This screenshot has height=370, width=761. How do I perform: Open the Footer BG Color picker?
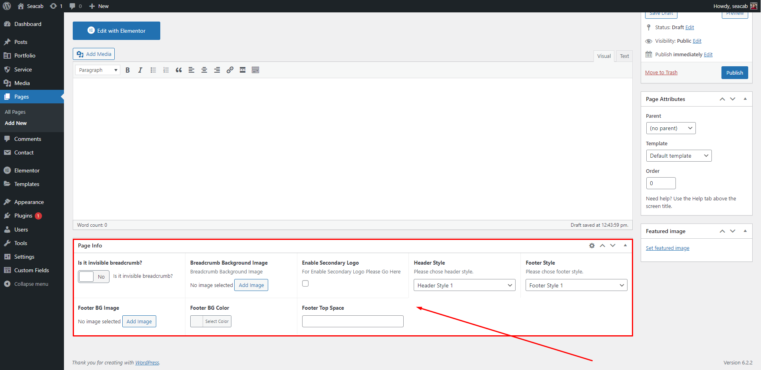[211, 321]
